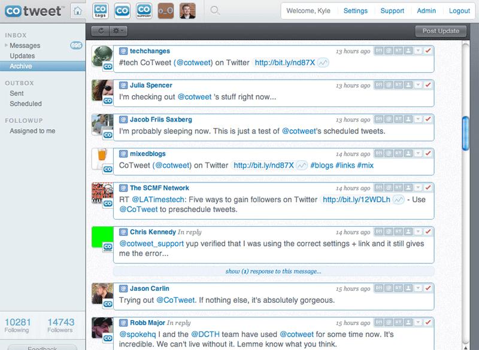Open Messages in the Inbox sidebar

[x=25, y=45]
